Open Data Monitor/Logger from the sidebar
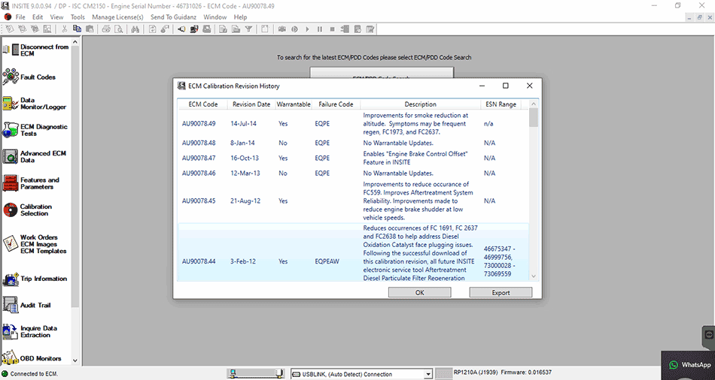 [10, 104]
